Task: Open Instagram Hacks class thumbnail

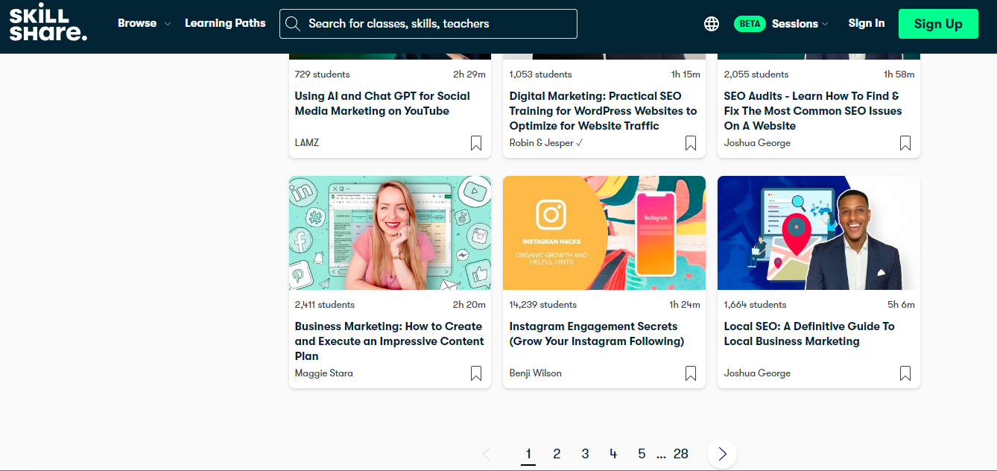Action: click(604, 233)
